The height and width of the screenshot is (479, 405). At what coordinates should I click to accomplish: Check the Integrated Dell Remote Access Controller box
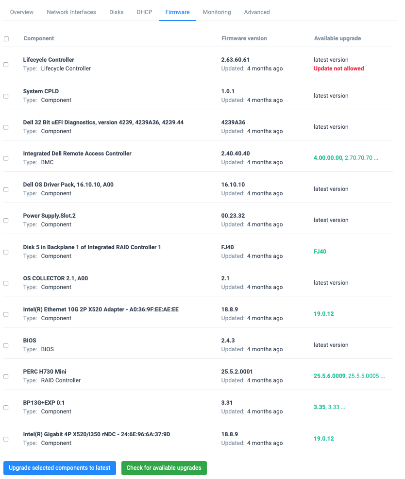coord(6,158)
